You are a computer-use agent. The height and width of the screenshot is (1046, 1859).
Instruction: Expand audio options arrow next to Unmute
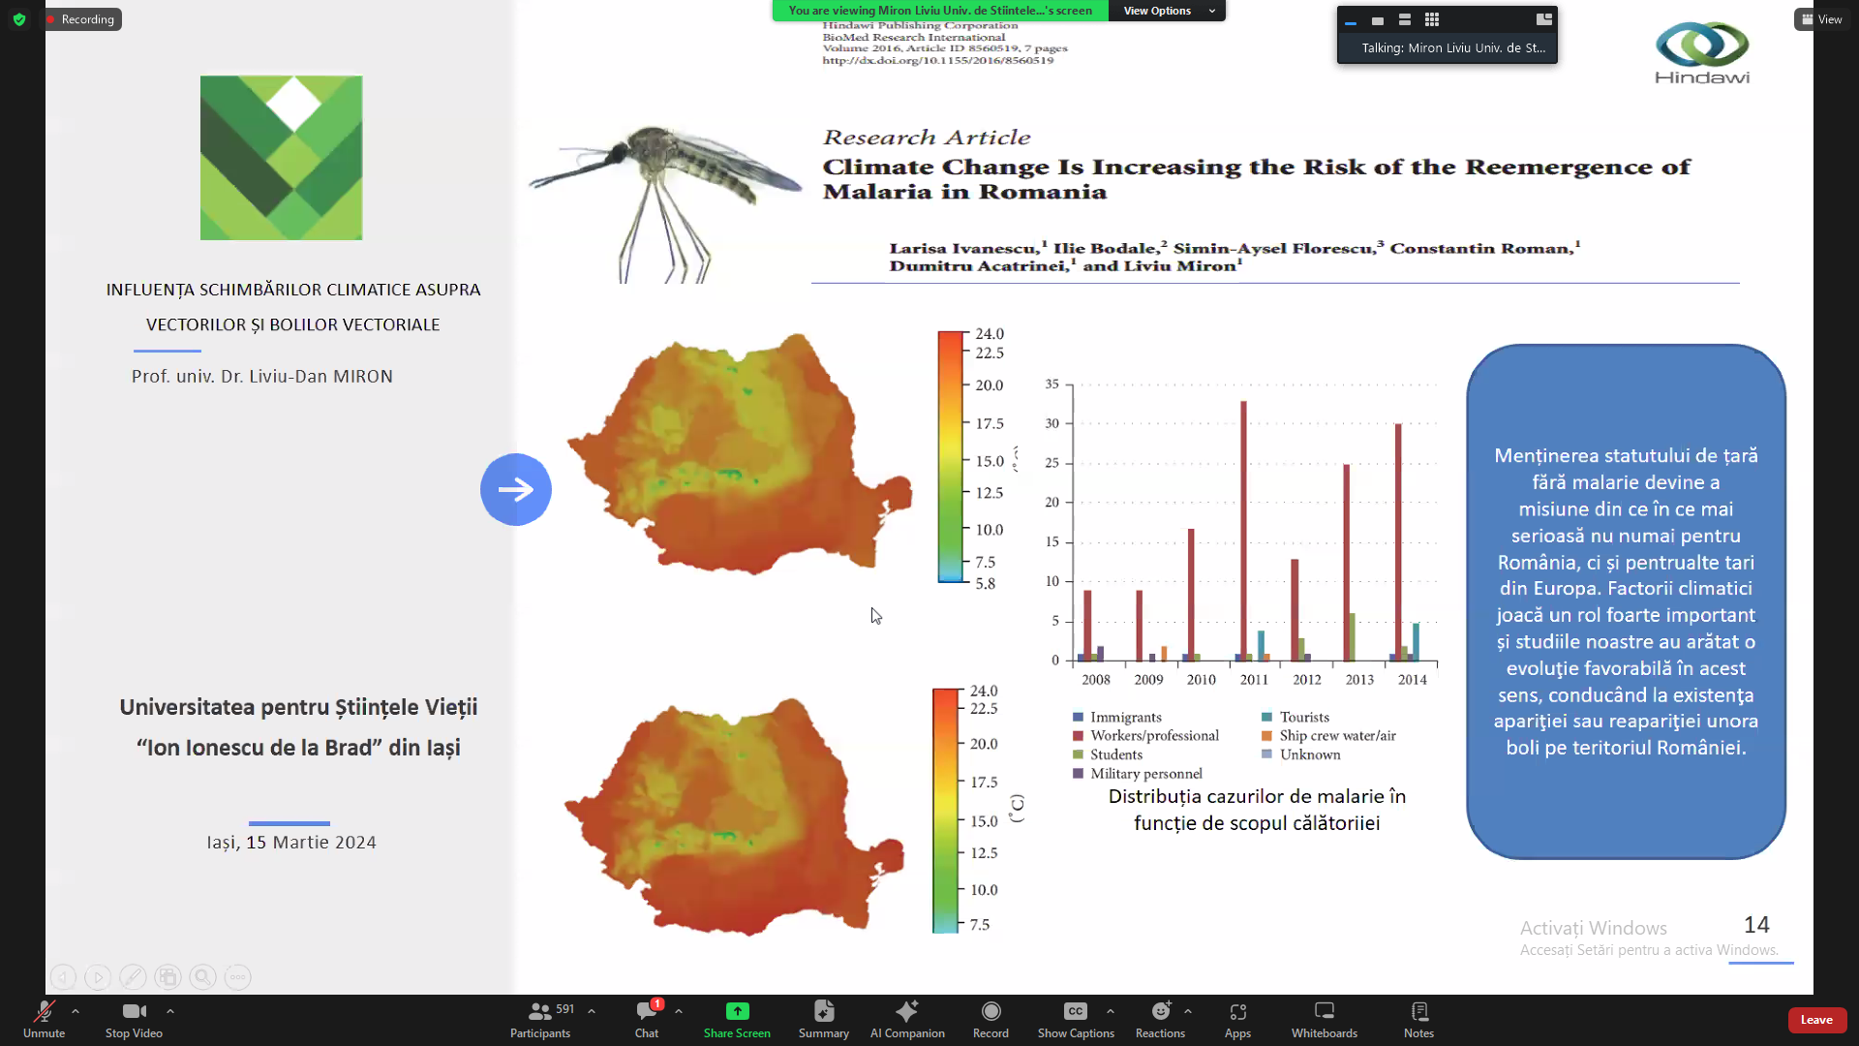[x=76, y=1011]
